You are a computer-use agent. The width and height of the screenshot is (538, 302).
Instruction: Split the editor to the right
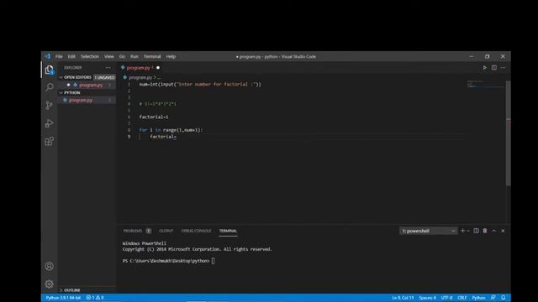[x=493, y=68]
